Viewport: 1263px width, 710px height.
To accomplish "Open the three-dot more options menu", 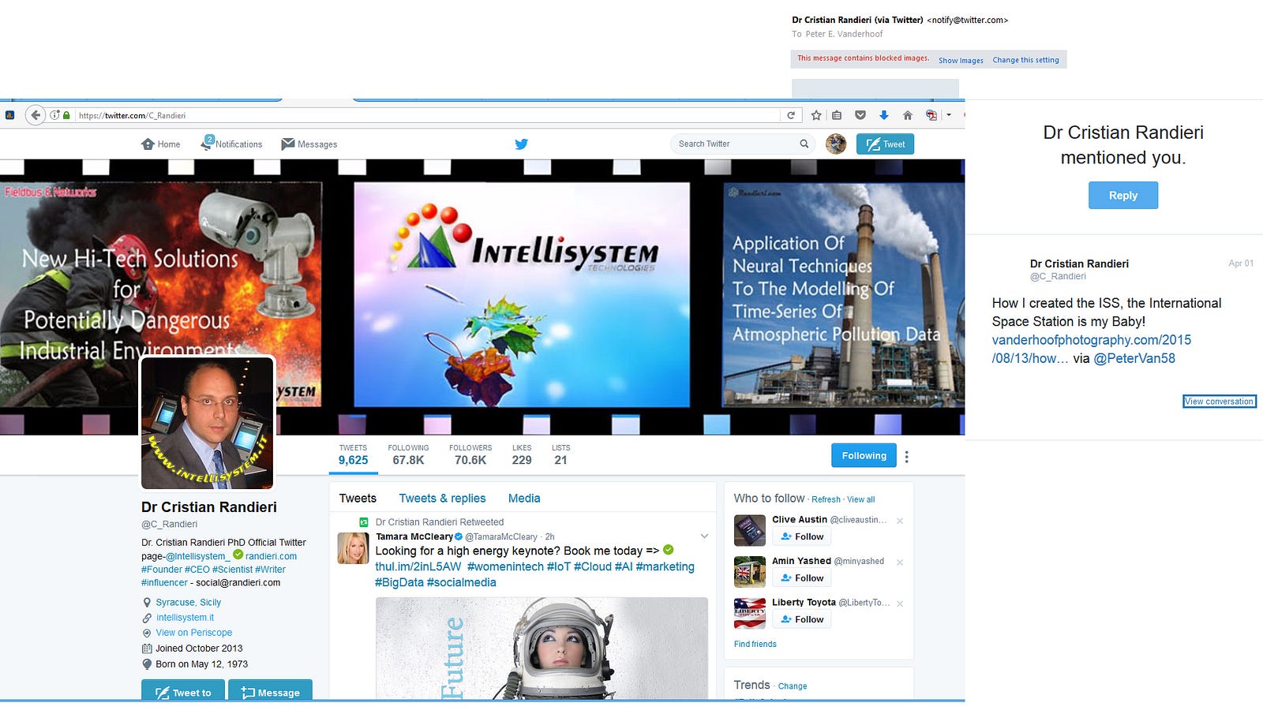I will click(x=906, y=457).
